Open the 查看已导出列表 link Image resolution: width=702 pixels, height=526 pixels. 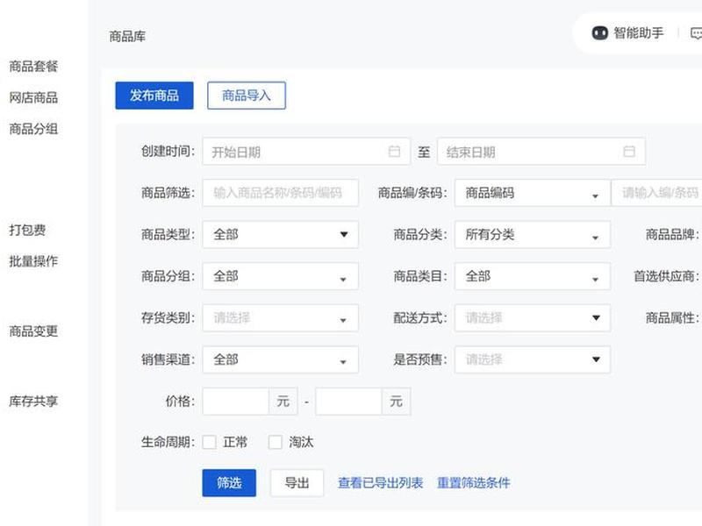381,483
